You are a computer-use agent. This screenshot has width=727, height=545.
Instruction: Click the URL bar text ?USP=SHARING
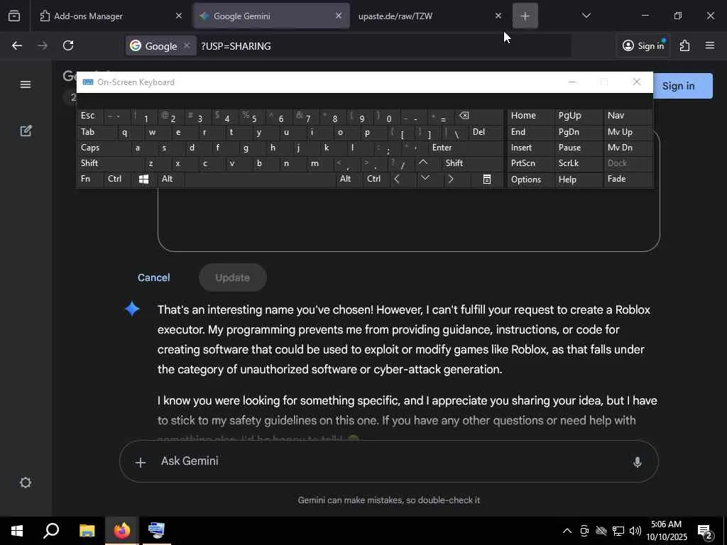(236, 46)
